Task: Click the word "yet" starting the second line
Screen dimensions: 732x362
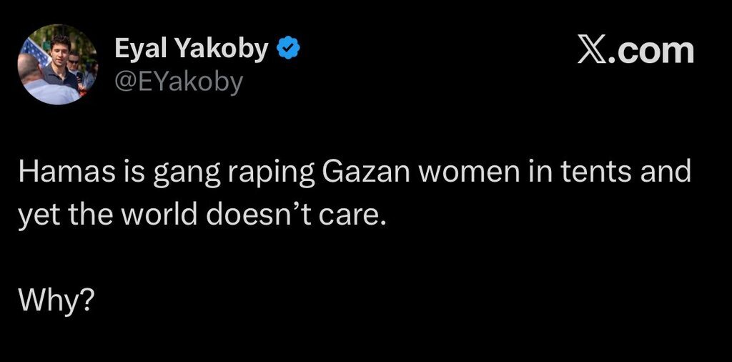Action: coord(32,215)
